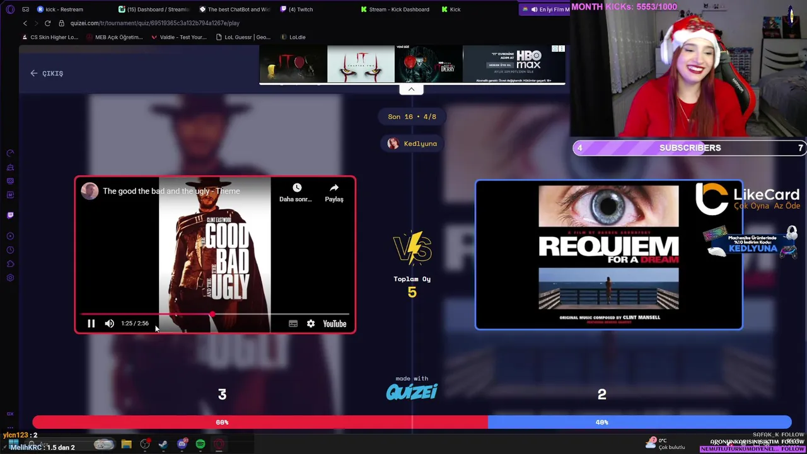Vote for Requiem for a Dream card
This screenshot has height=454, width=807.
tap(608, 255)
